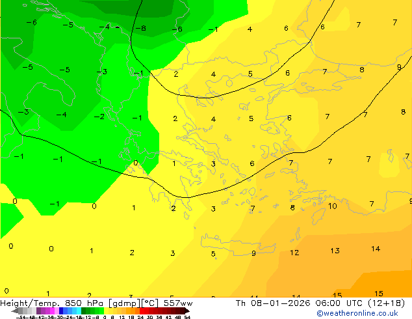
Task: Click the map value '12' left of '13'
Action: point(294,253)
